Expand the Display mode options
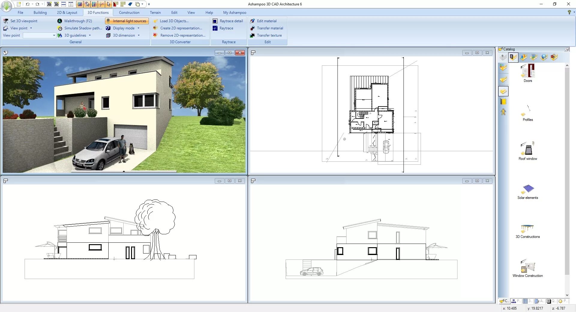Viewport: 576px width, 312px height. [139, 28]
